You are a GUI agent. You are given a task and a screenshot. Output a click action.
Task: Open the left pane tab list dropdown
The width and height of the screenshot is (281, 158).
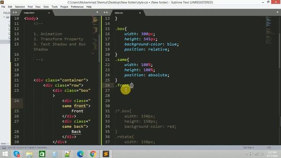pos(97,12)
